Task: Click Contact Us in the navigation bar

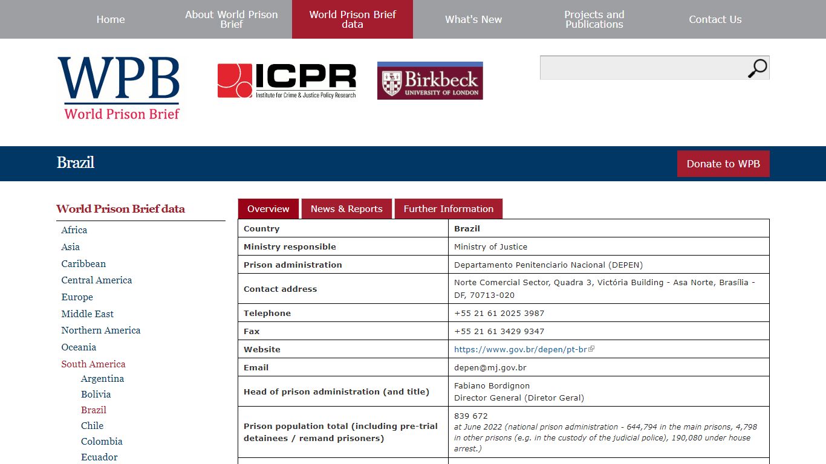Action: (x=715, y=19)
